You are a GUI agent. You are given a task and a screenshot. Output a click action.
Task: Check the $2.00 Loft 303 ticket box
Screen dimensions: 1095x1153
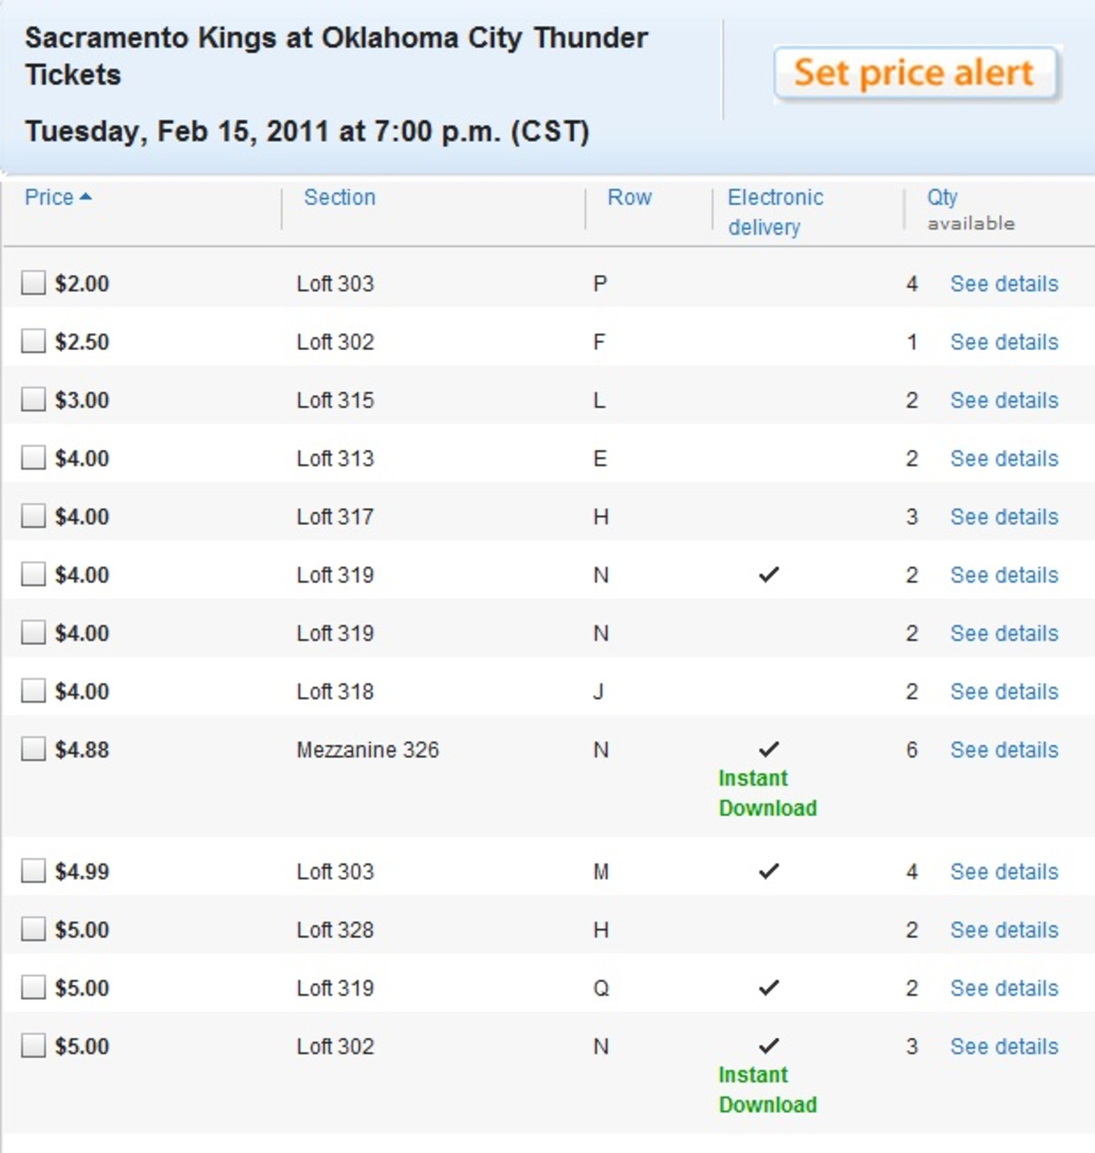coord(33,282)
